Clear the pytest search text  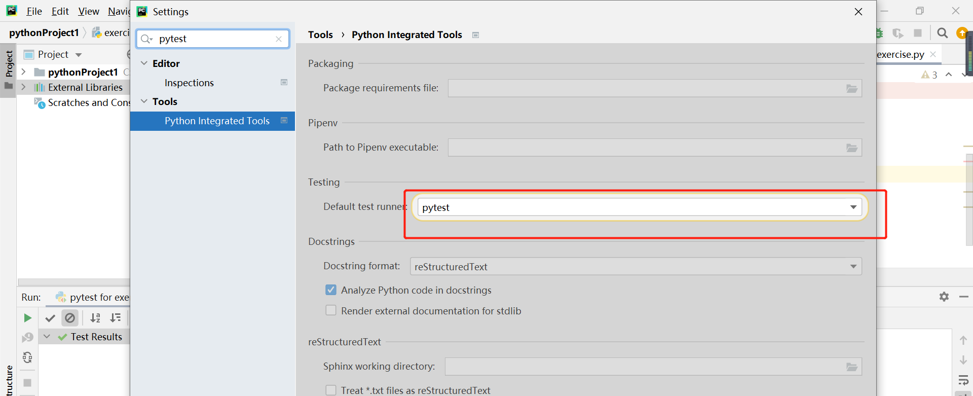pyautogui.click(x=279, y=39)
